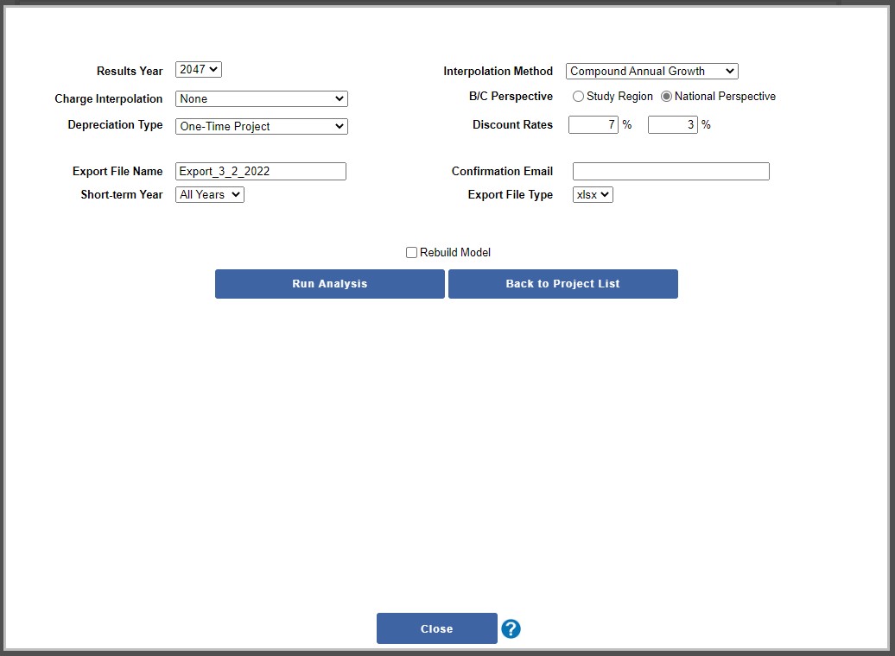This screenshot has height=656, width=895.
Task: Select the National Perspective radio option
Action: click(666, 97)
